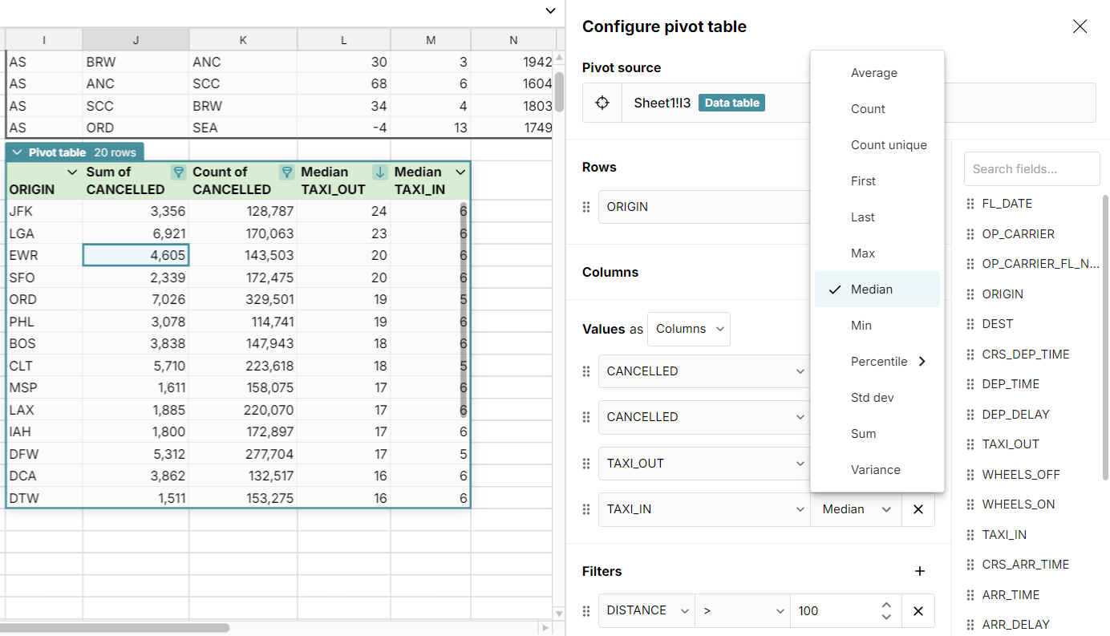Open Values as Columns dropdown
Screen dimensions: 1110x636
point(688,329)
